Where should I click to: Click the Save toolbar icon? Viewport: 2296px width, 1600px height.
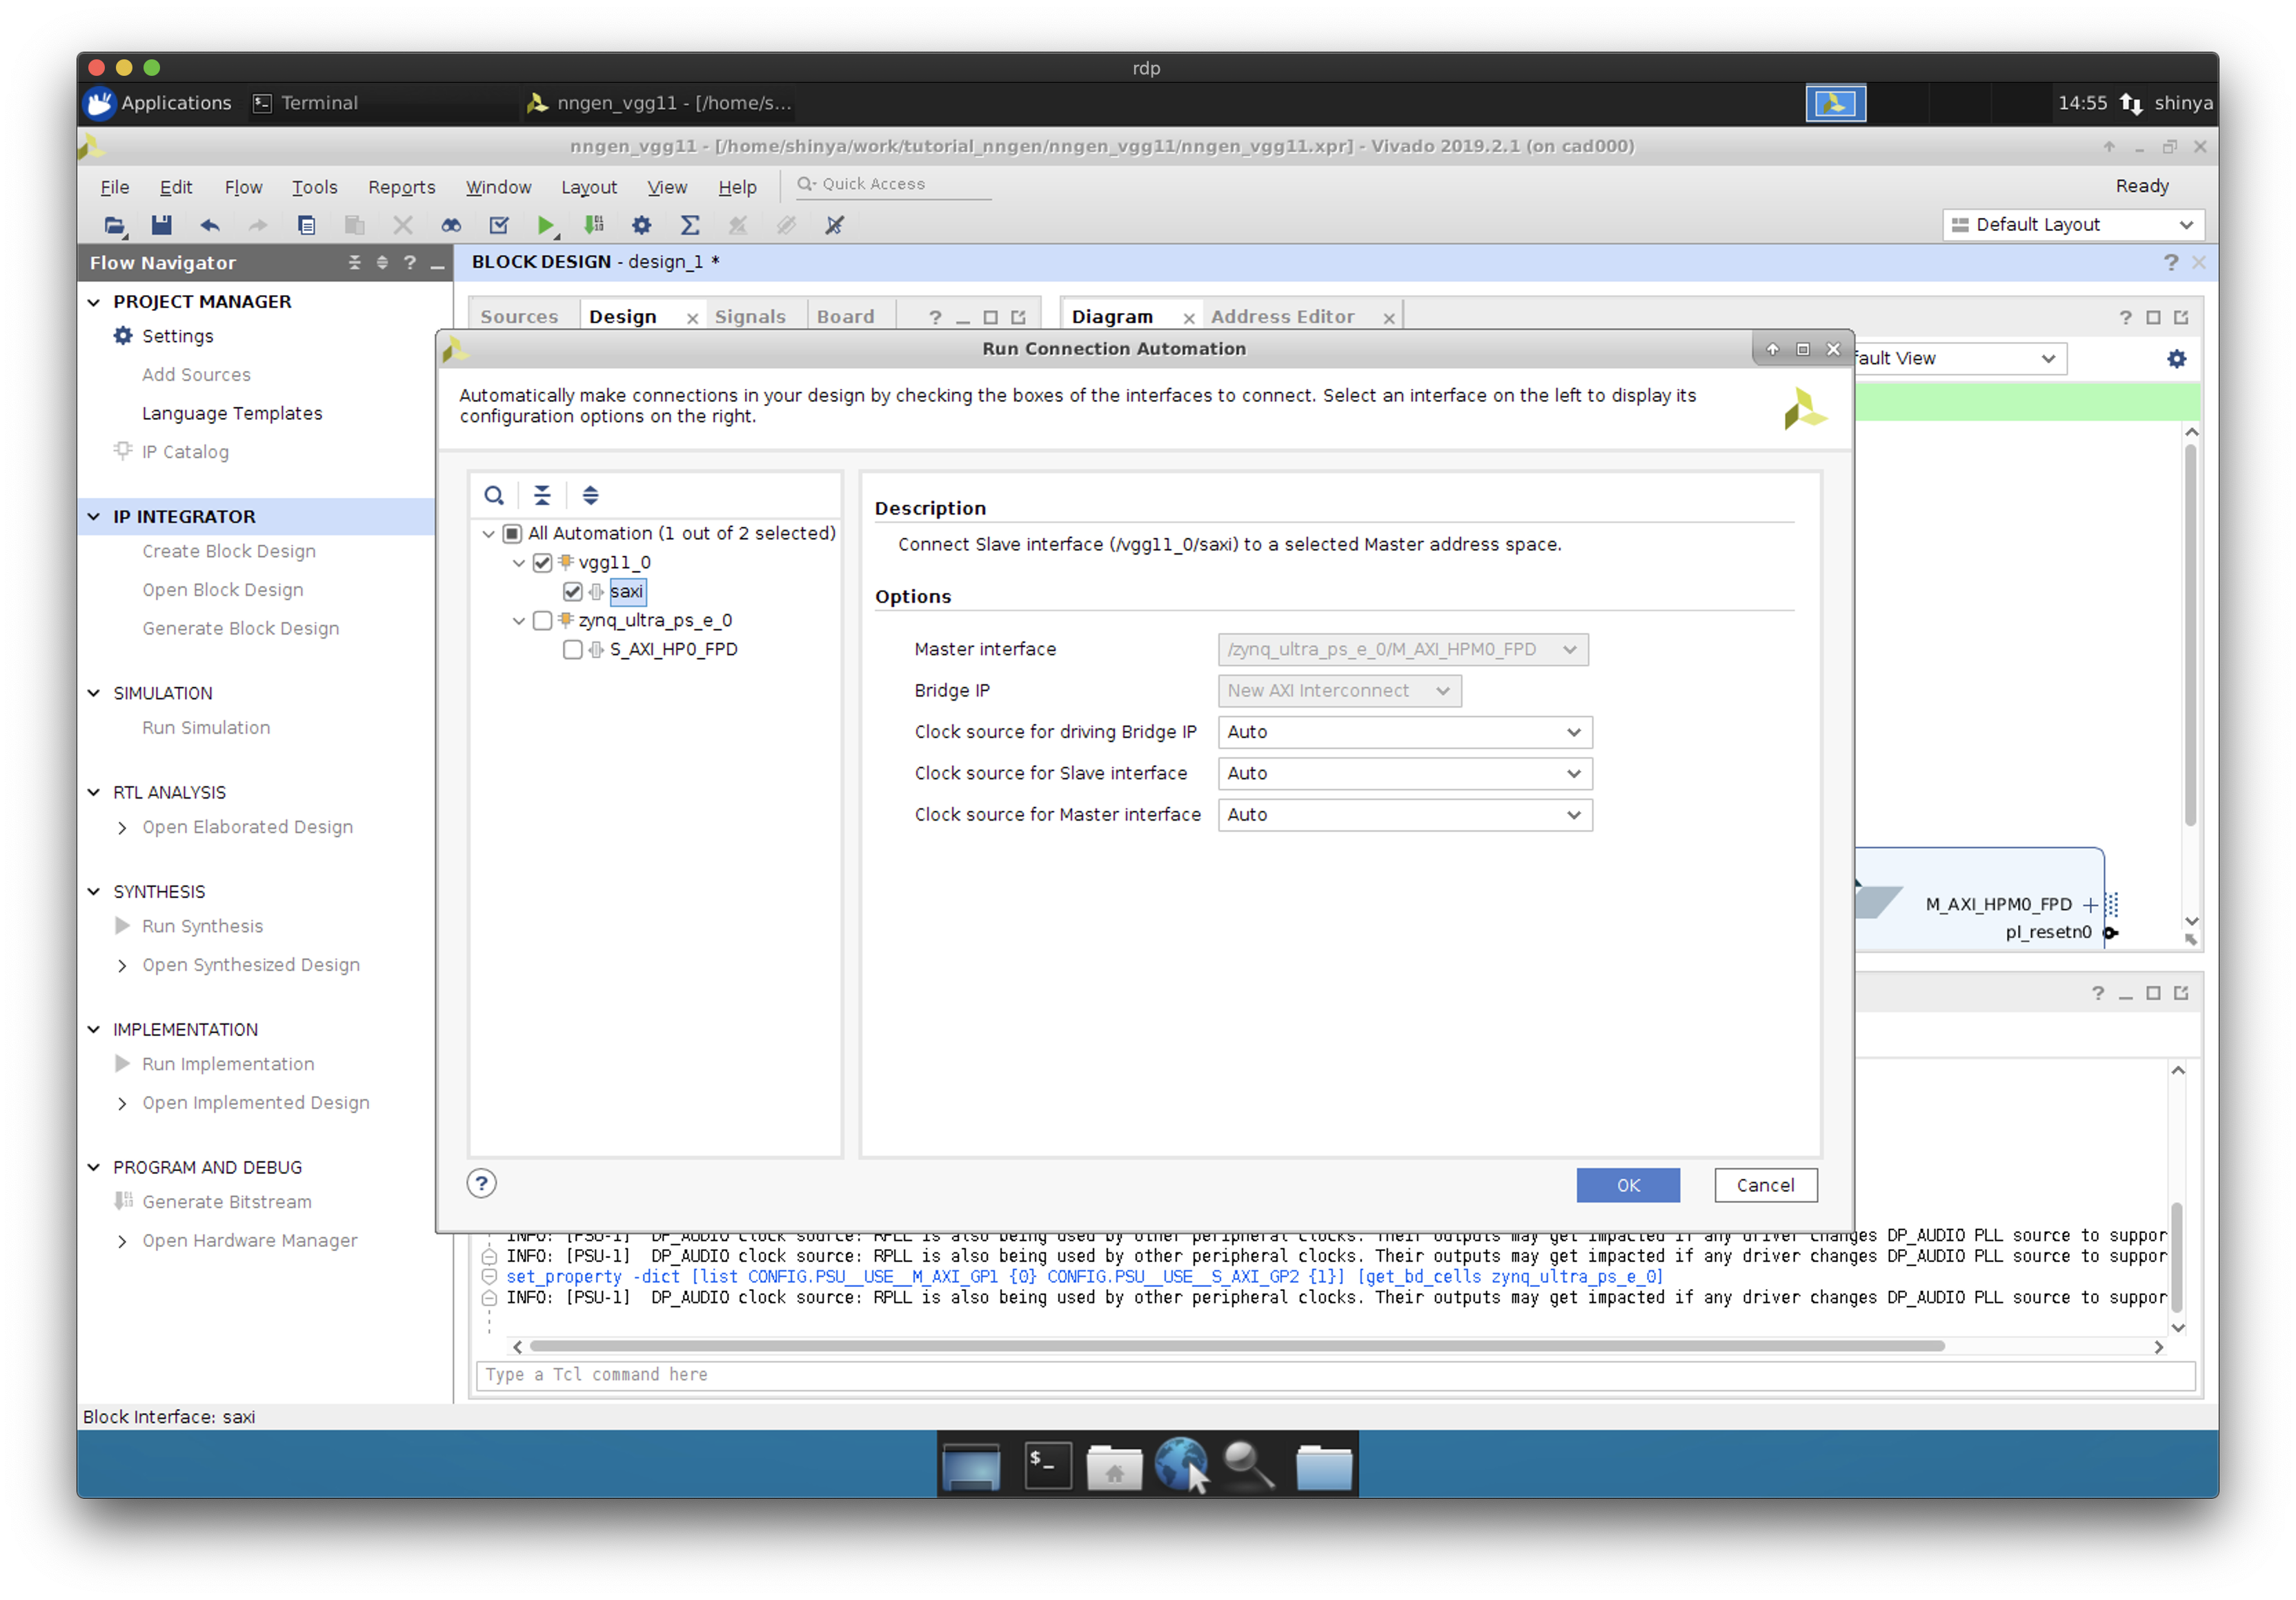click(x=161, y=225)
